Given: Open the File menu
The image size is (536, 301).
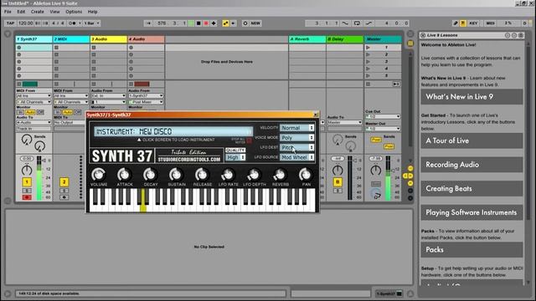Looking at the screenshot, I should click(8, 12).
